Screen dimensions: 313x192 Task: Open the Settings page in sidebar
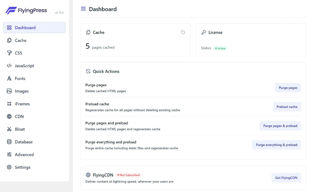coord(22,167)
